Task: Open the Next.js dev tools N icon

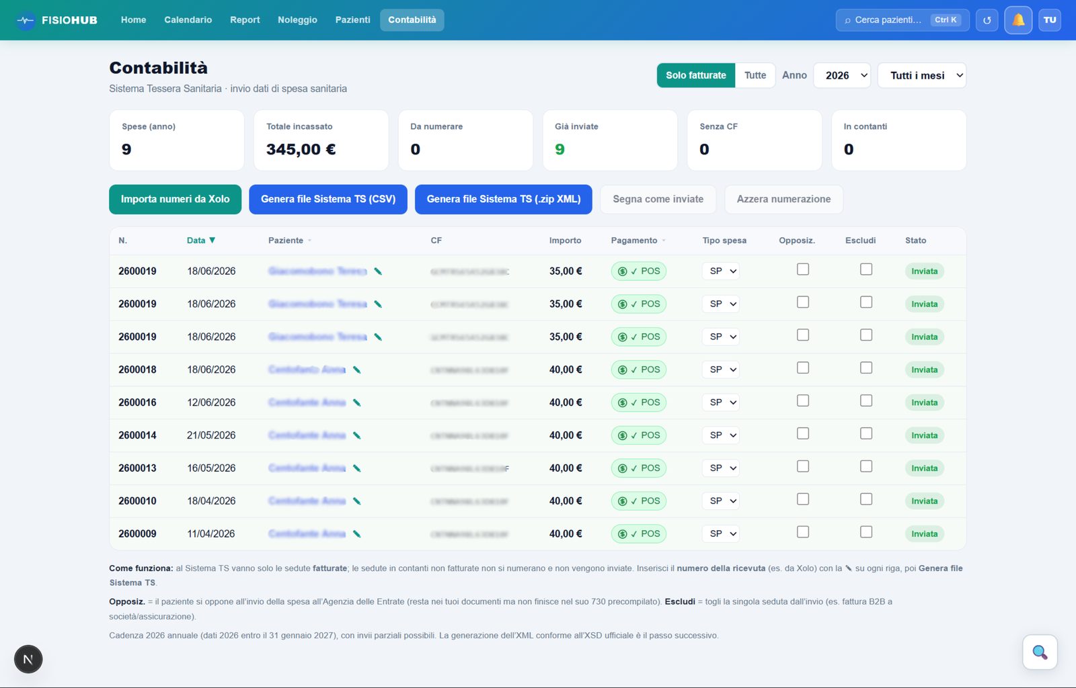Action: [x=28, y=659]
